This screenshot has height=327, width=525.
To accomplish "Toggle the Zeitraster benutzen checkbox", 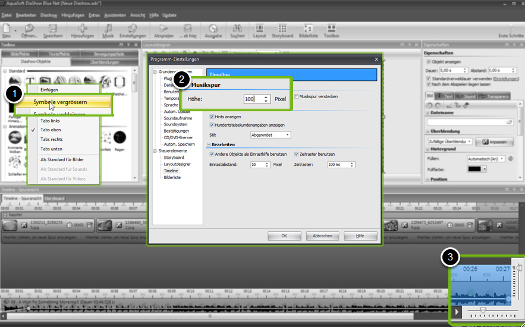I will tap(297, 154).
